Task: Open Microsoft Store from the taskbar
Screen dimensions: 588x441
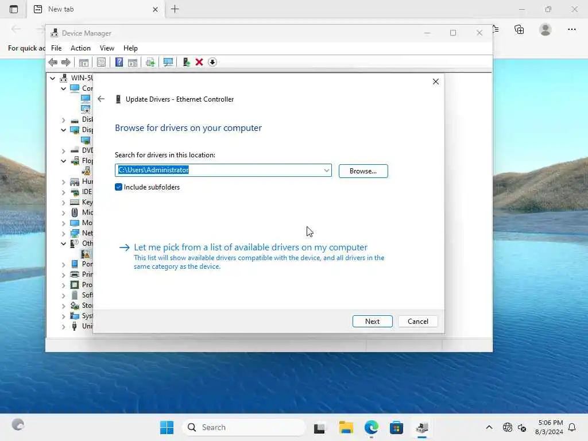Action: coord(396,427)
